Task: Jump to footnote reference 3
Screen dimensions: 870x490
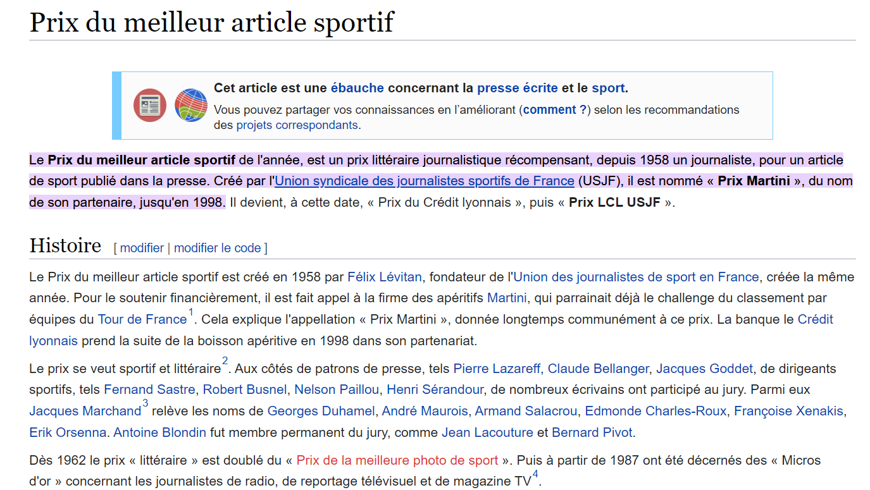Action: 146,403
